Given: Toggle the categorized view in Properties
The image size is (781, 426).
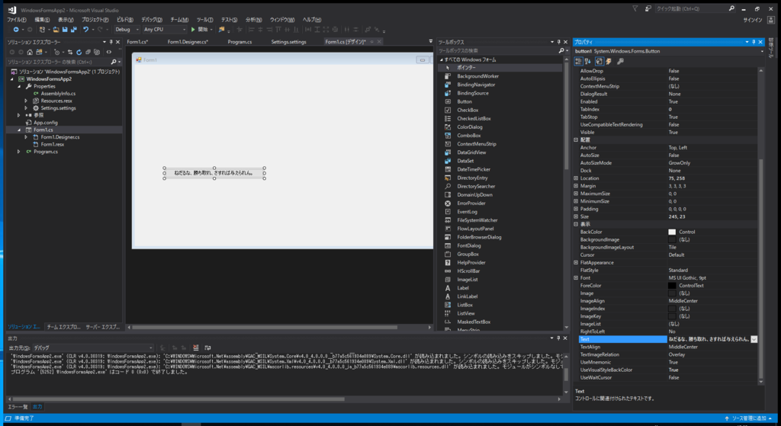Looking at the screenshot, I should click(578, 61).
